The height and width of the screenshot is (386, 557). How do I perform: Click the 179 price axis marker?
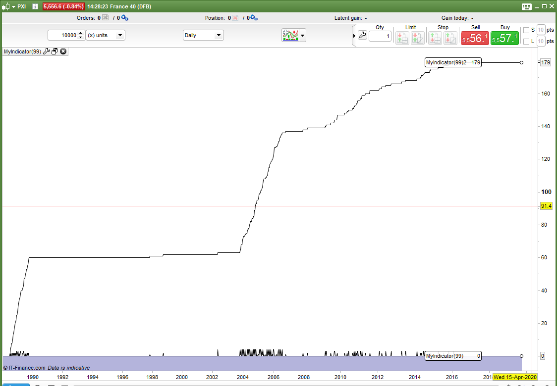click(546, 62)
